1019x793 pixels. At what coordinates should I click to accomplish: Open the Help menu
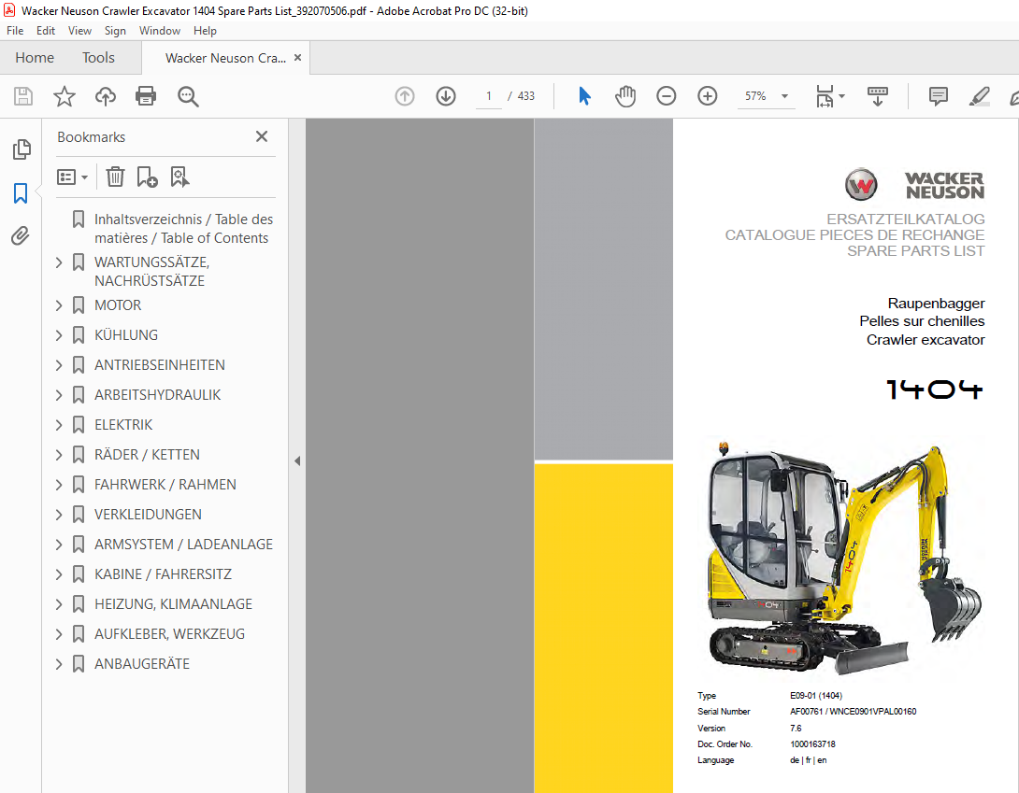205,31
